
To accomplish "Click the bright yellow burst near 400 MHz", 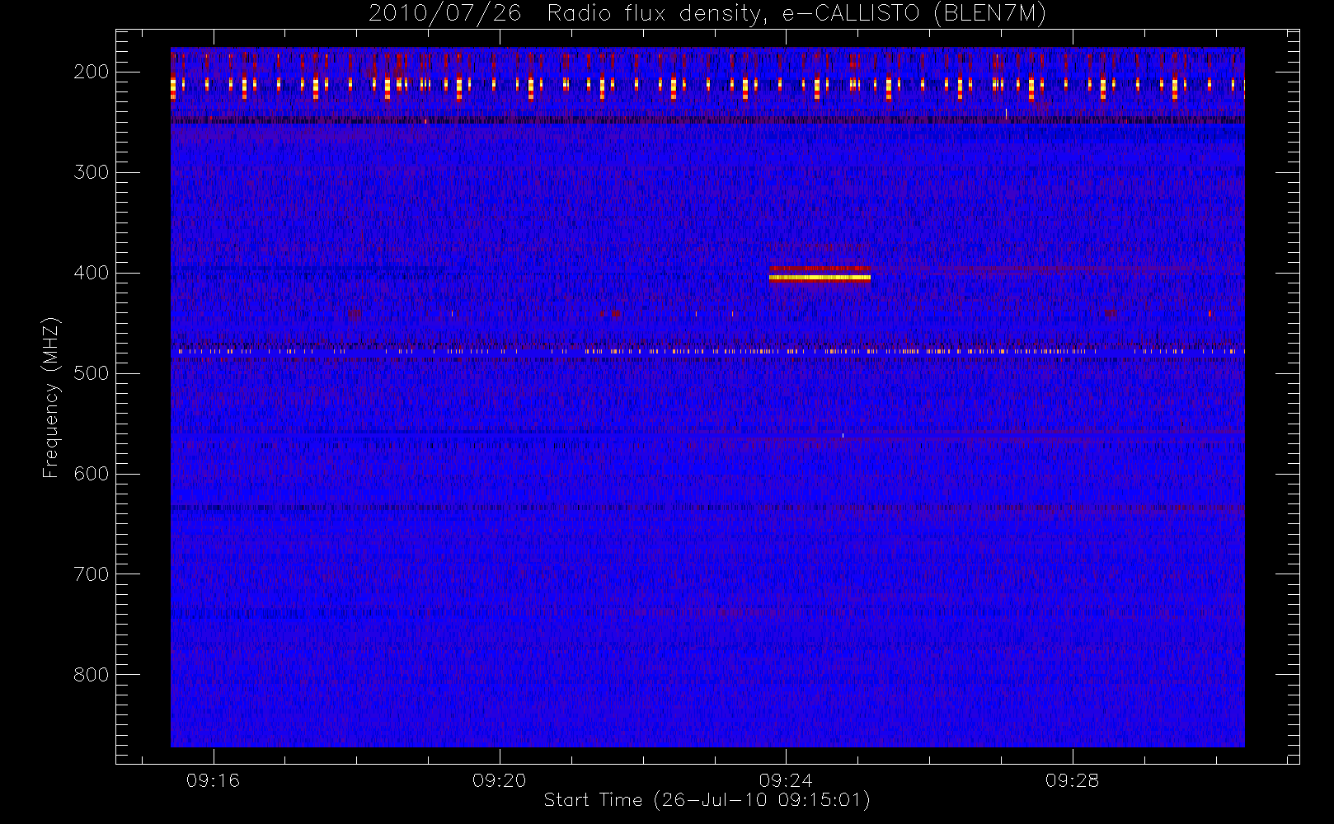I will click(x=820, y=278).
